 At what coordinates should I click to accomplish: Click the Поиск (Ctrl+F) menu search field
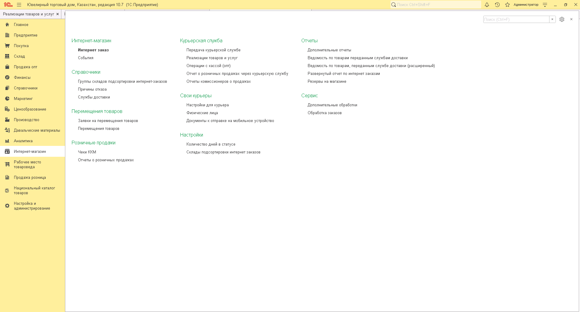pos(516,19)
